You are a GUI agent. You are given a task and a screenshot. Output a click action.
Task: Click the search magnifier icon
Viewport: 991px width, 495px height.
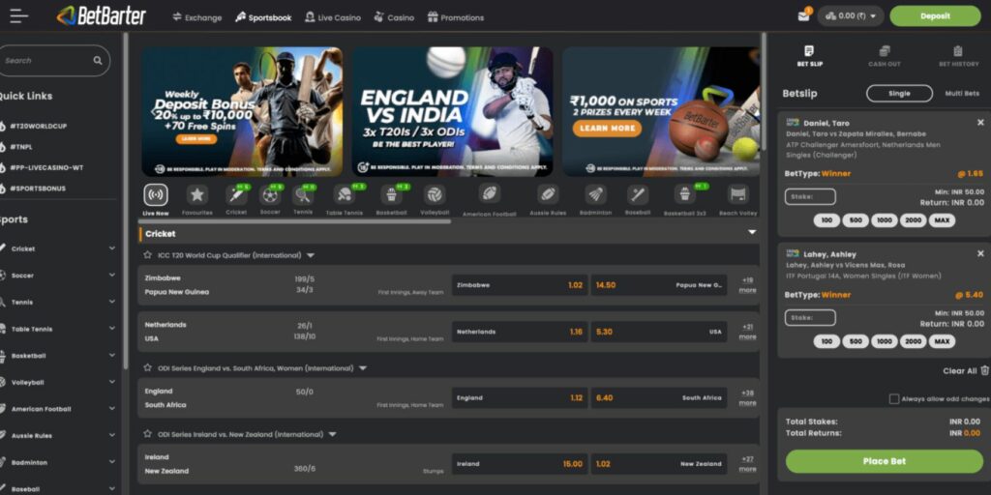98,61
